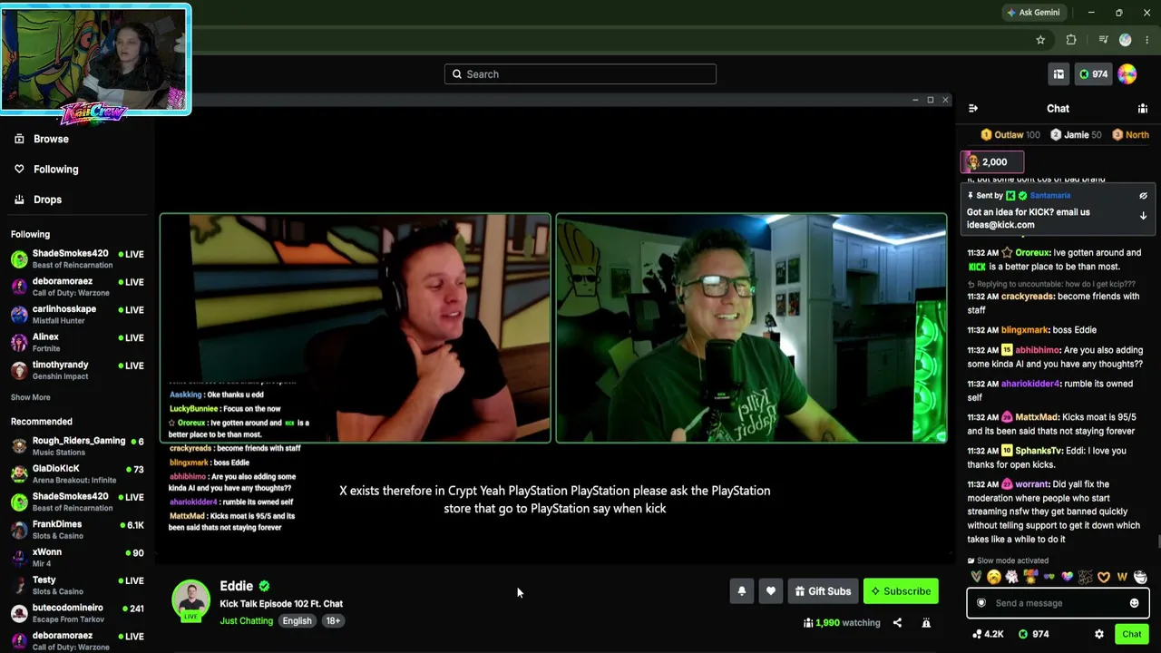Toggle notifications with the bell icon
The height and width of the screenshot is (653, 1161).
click(741, 591)
